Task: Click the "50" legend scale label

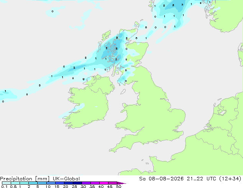Action: tap(118, 186)
